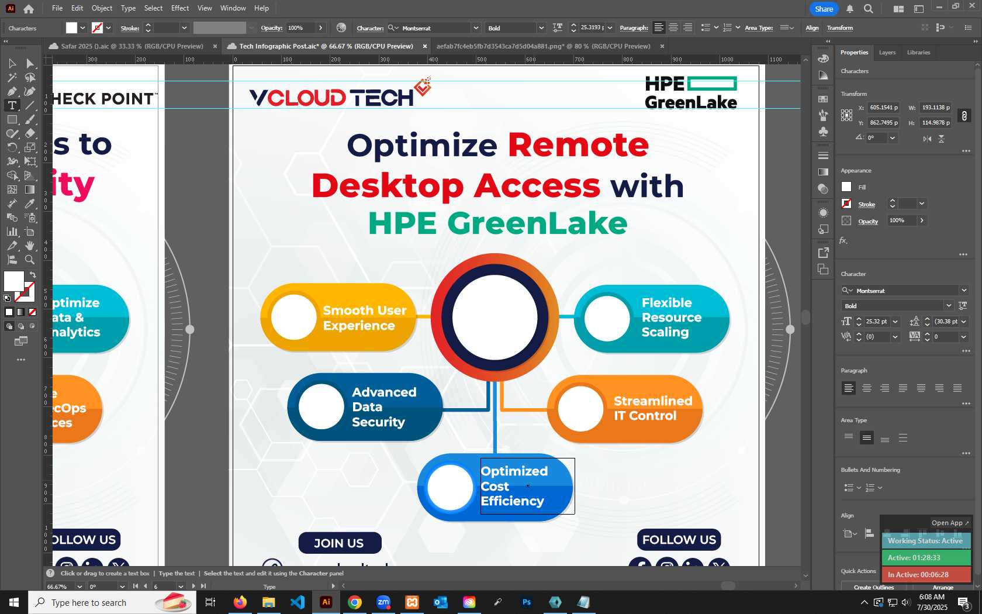The image size is (982, 614).
Task: Select the Selection tool arrow
Action: [x=12, y=63]
